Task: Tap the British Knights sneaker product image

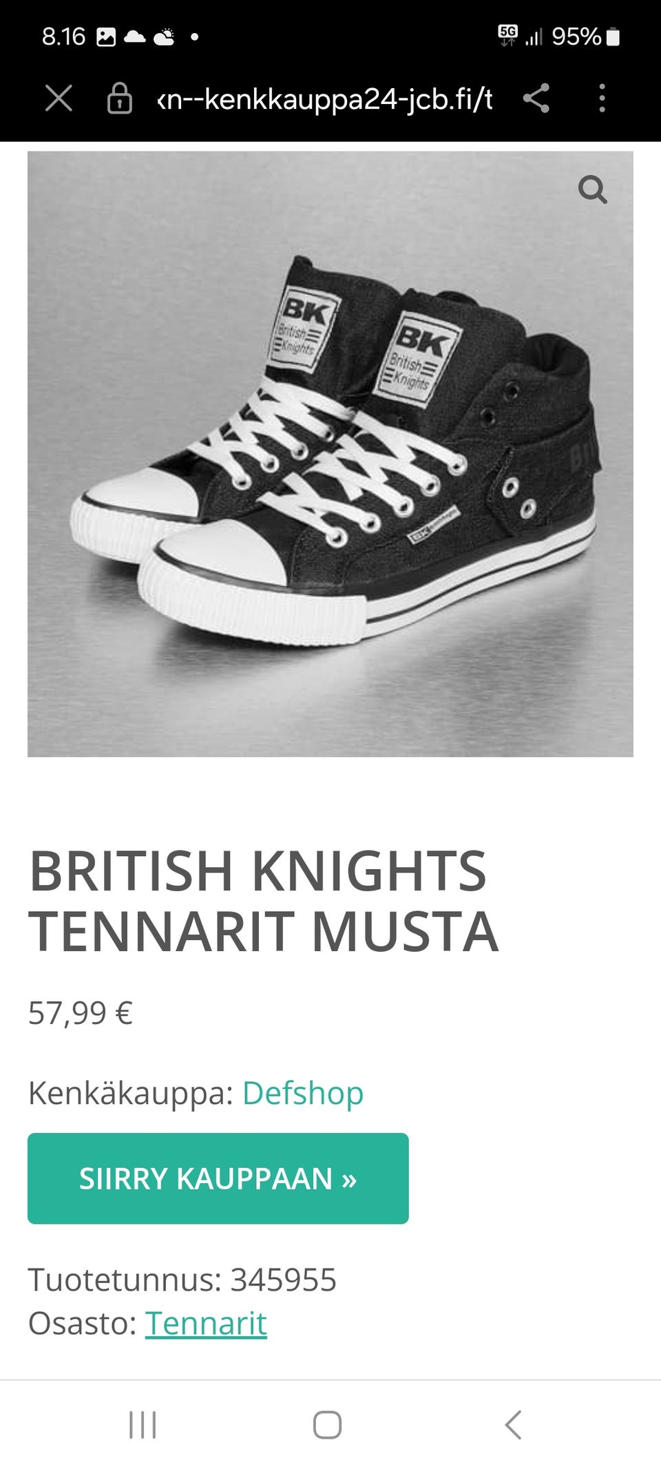Action: coord(330,454)
